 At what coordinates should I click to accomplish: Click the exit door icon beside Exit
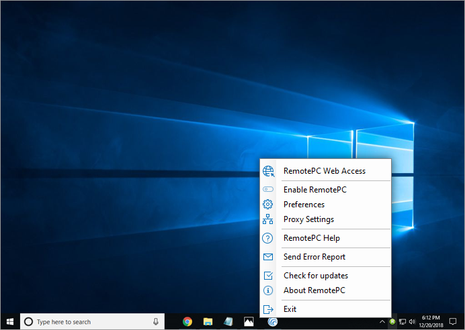268,309
